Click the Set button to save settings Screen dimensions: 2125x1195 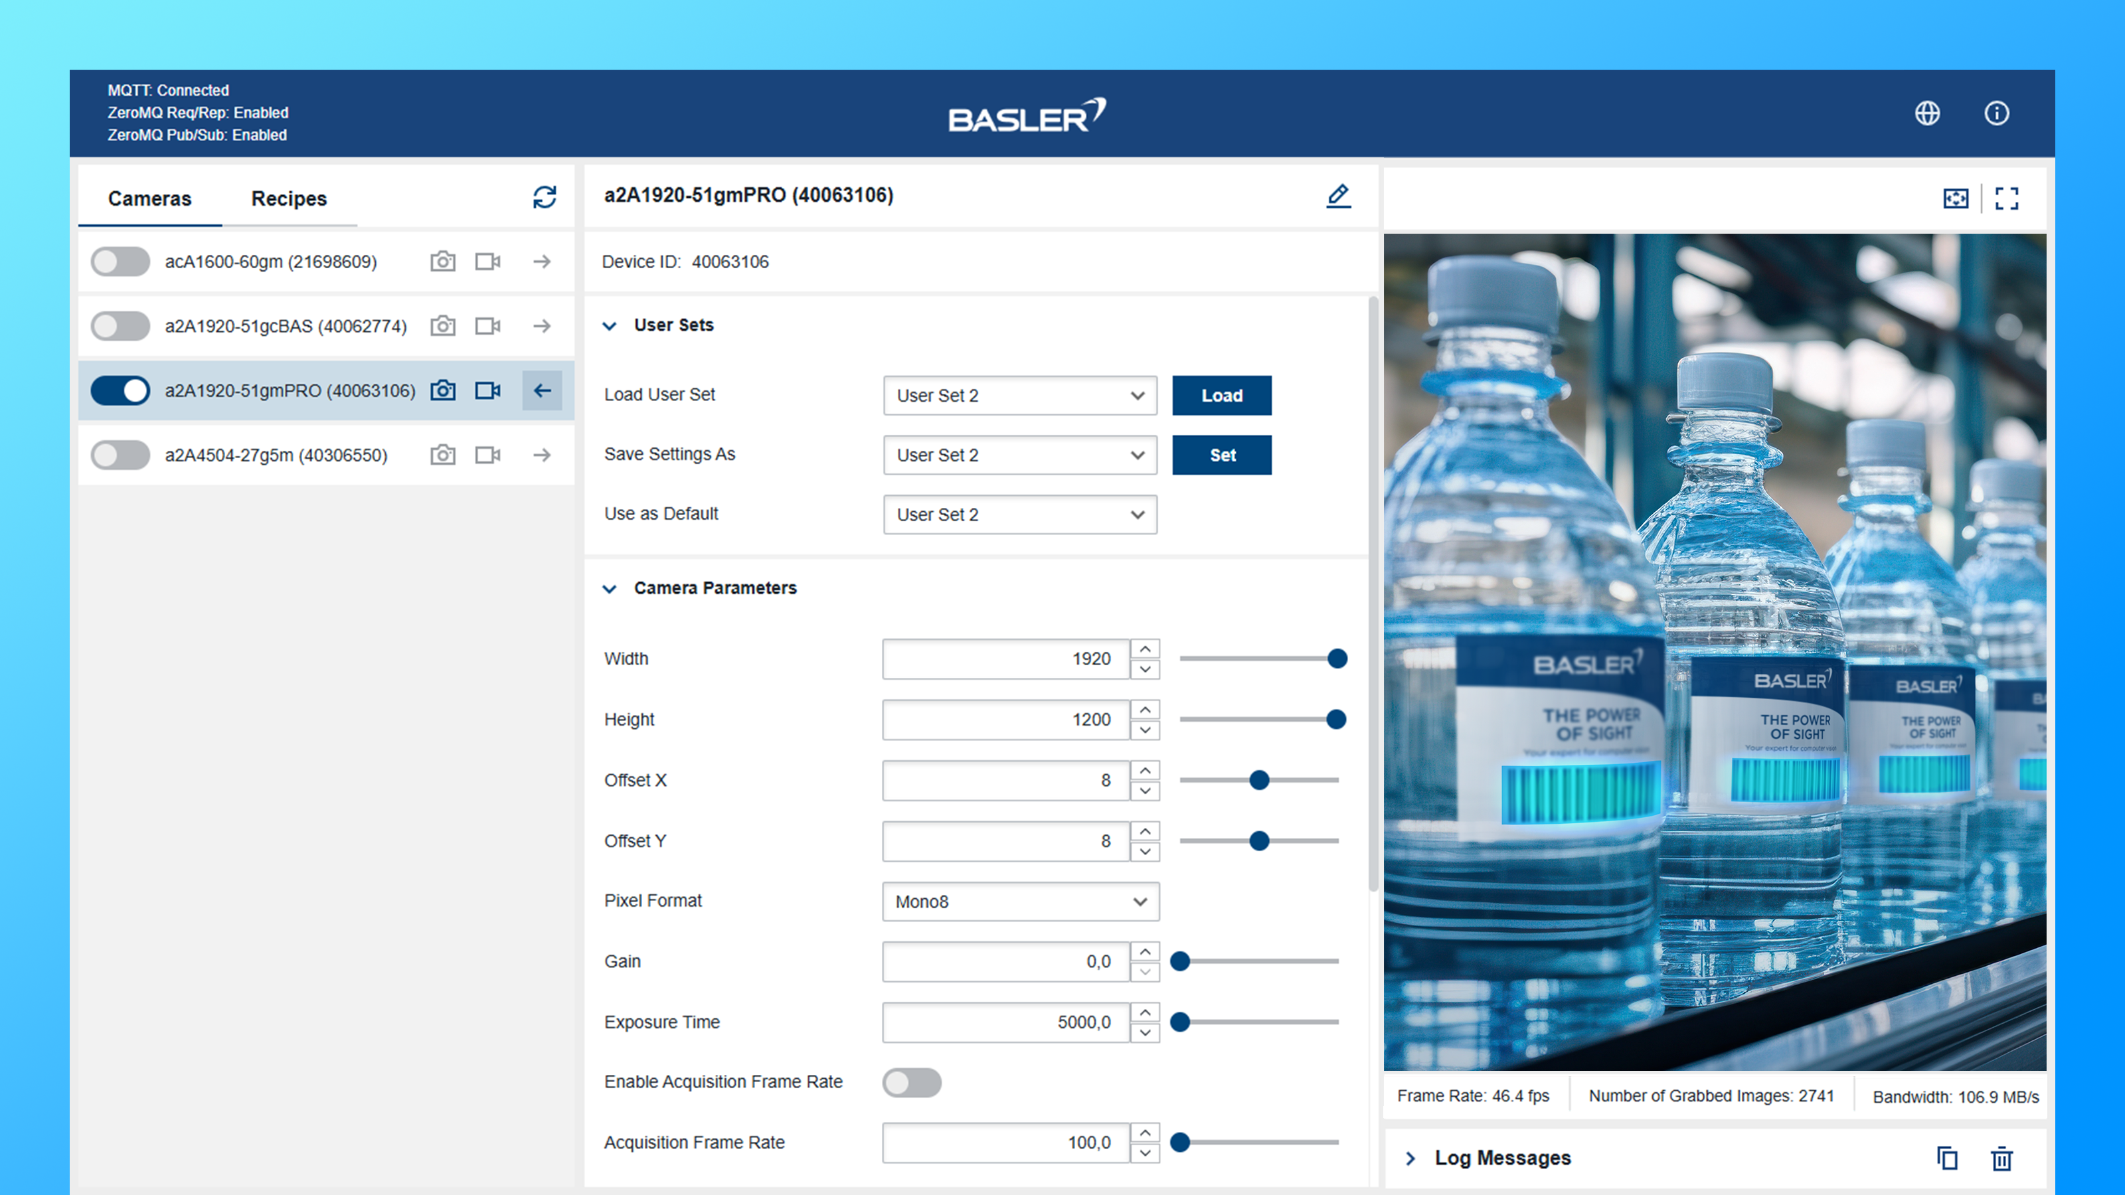[x=1222, y=454]
